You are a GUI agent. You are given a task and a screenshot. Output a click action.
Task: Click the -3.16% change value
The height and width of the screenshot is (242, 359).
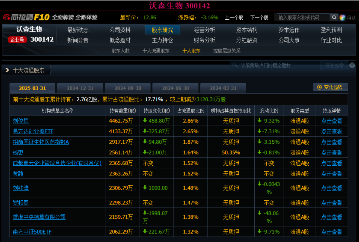click(x=209, y=18)
